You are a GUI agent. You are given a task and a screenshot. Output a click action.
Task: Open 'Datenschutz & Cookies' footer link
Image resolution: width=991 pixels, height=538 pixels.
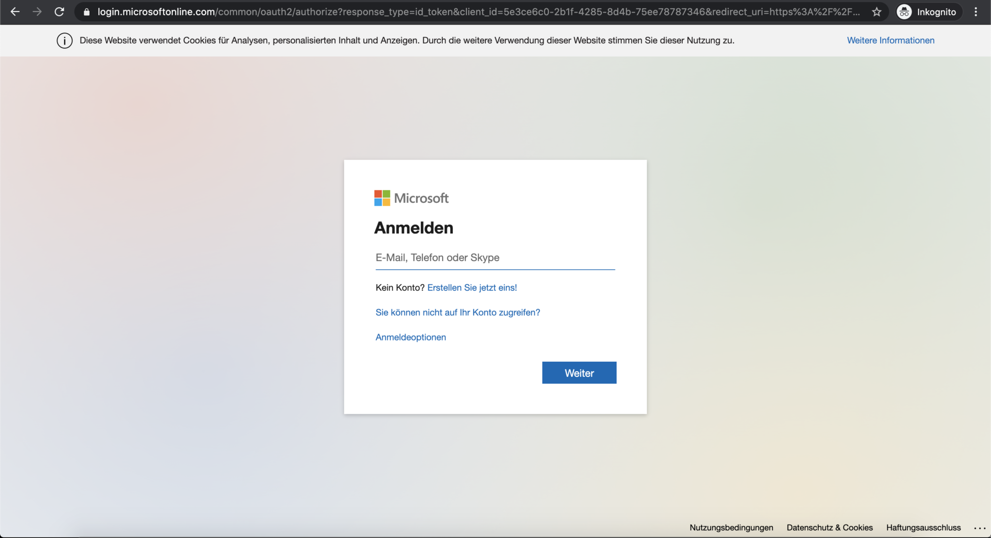click(829, 528)
